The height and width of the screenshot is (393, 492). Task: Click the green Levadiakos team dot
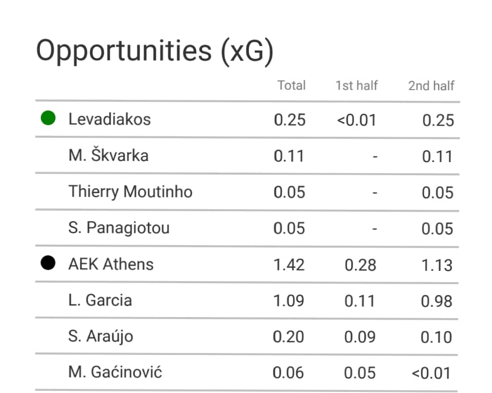click(48, 118)
